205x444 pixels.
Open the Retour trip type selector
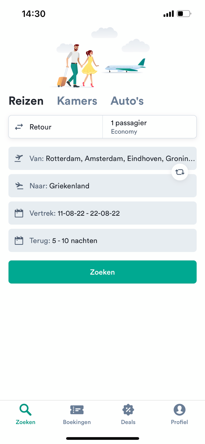coord(55,127)
